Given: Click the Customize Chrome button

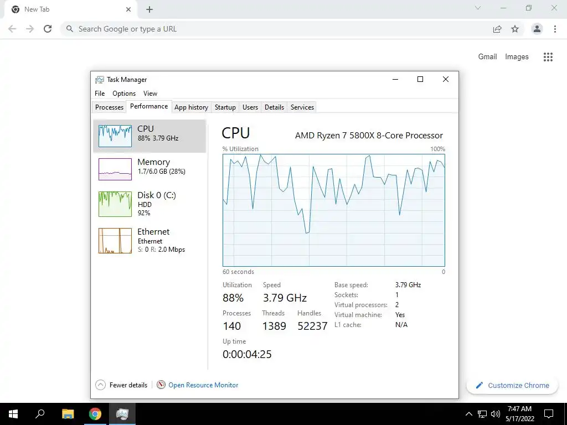Looking at the screenshot, I should point(512,385).
